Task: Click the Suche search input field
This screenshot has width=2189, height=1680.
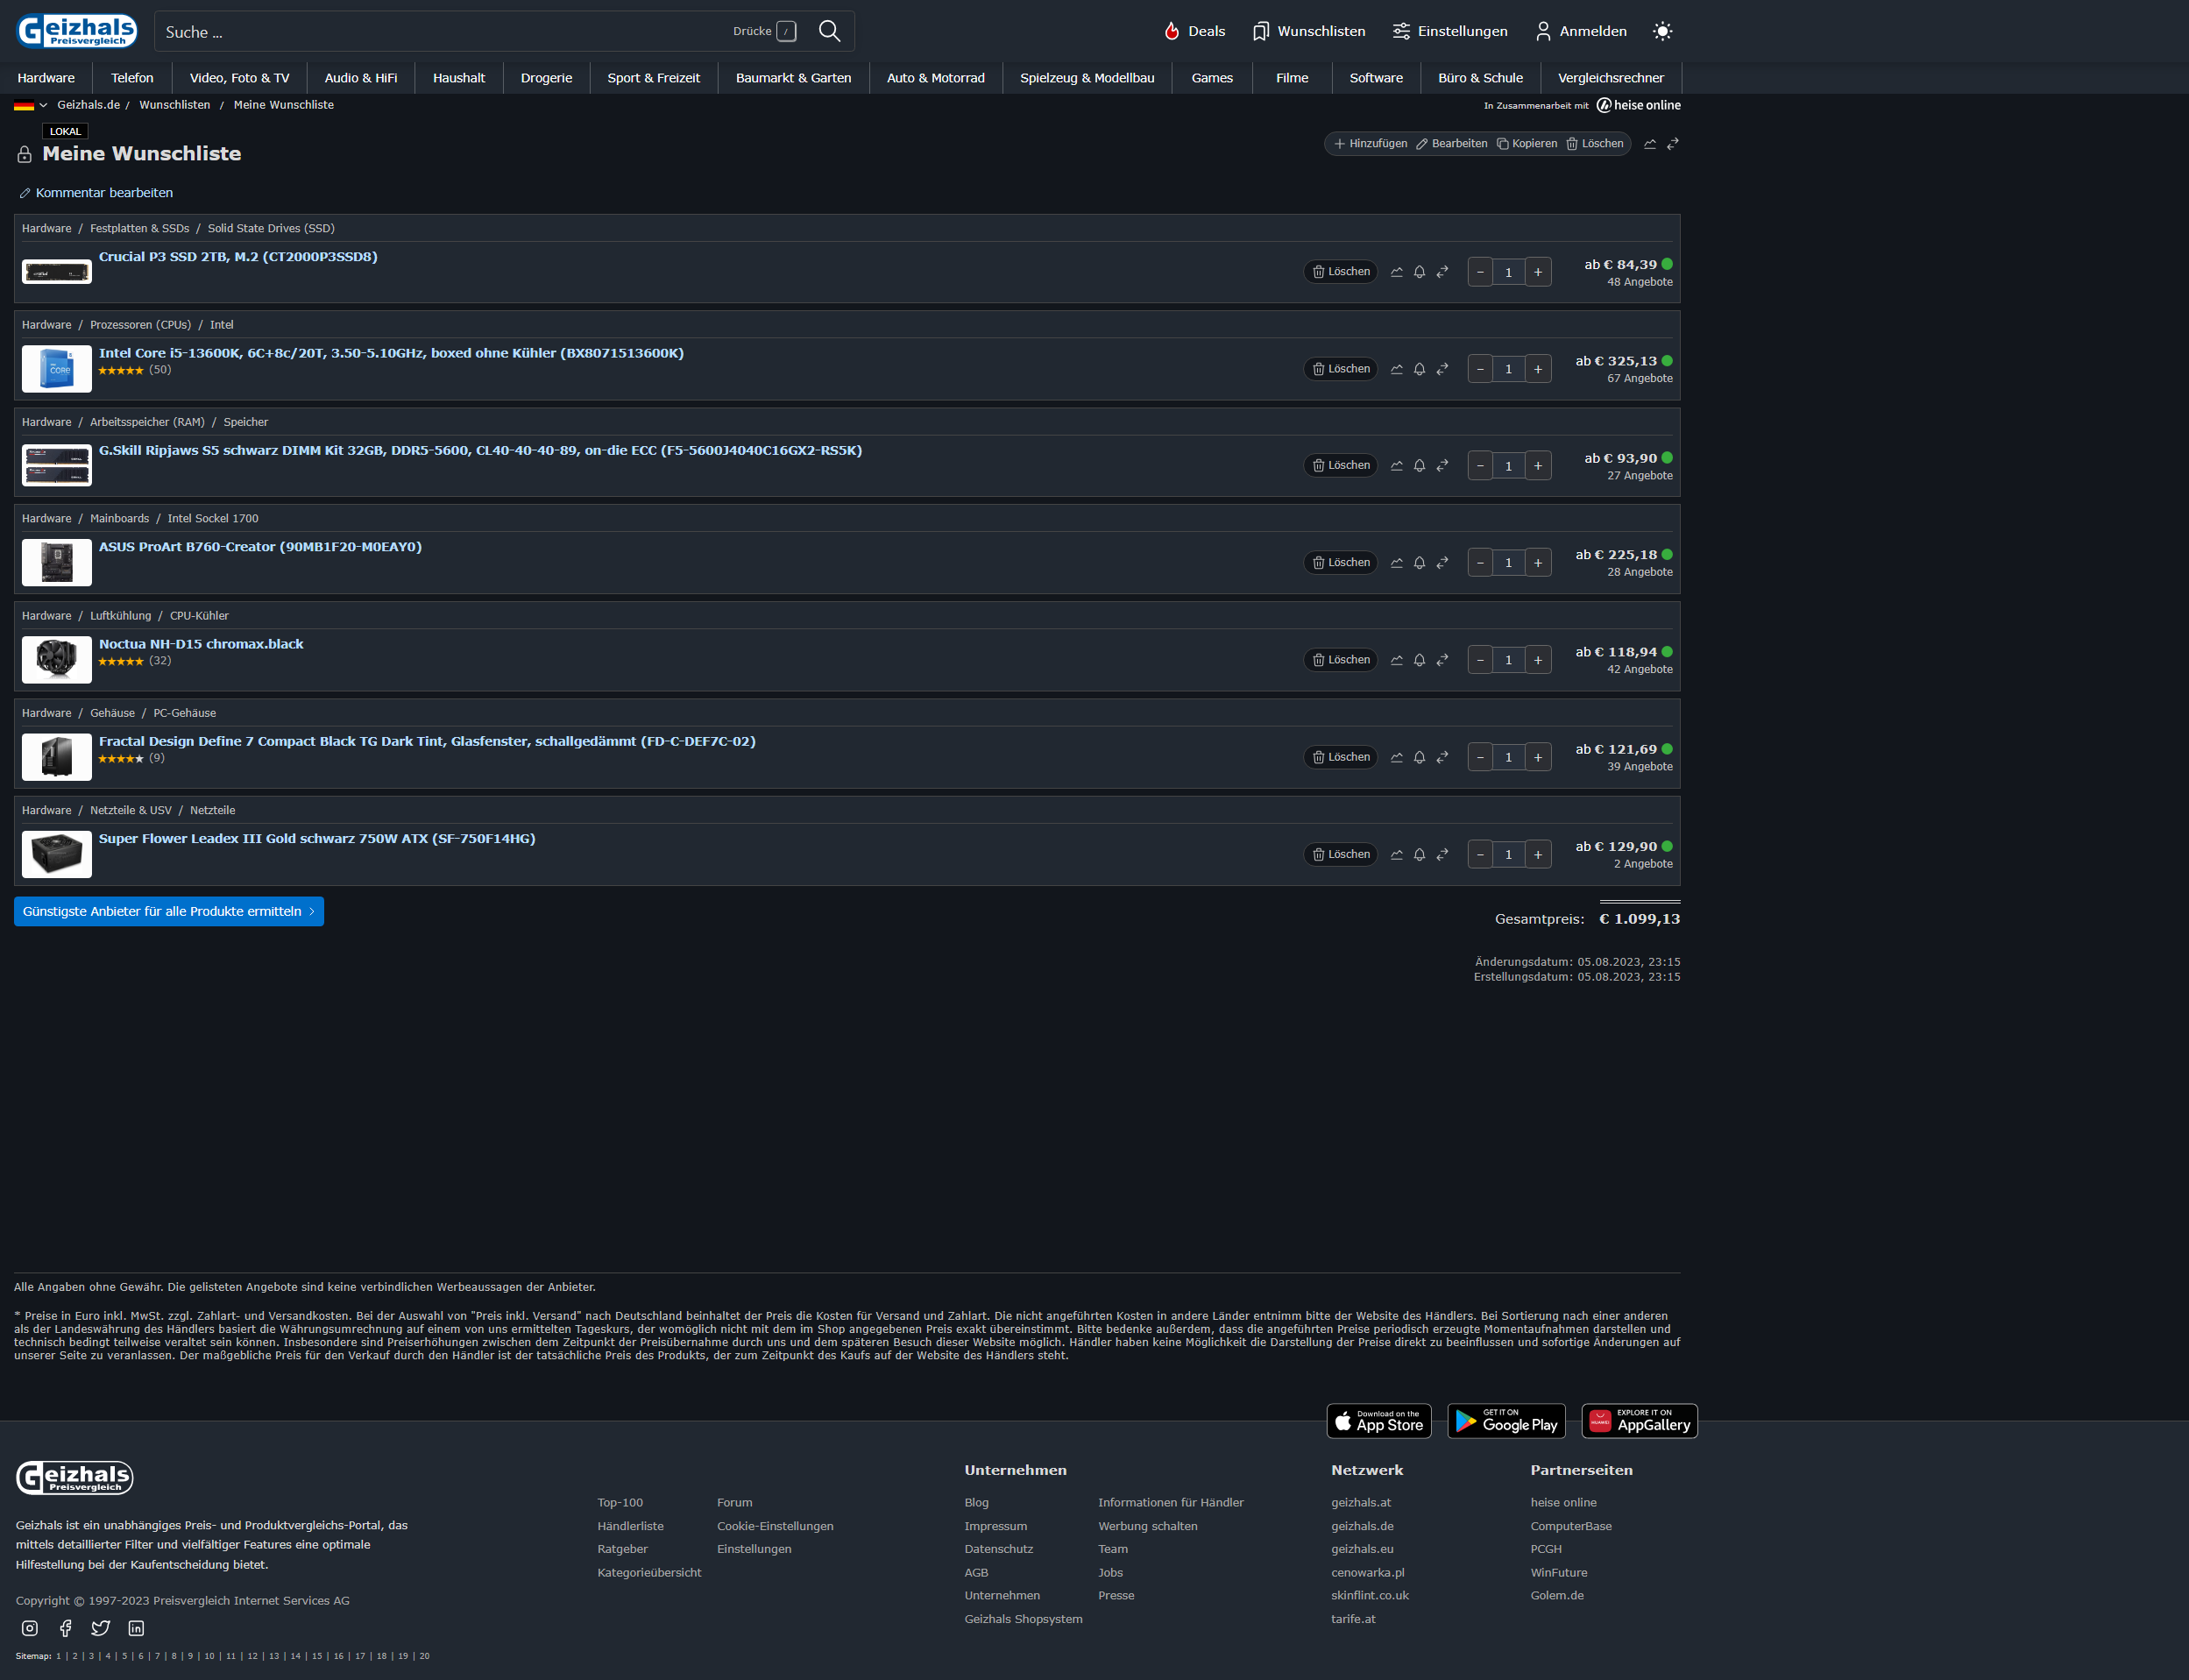Action: click(x=440, y=32)
